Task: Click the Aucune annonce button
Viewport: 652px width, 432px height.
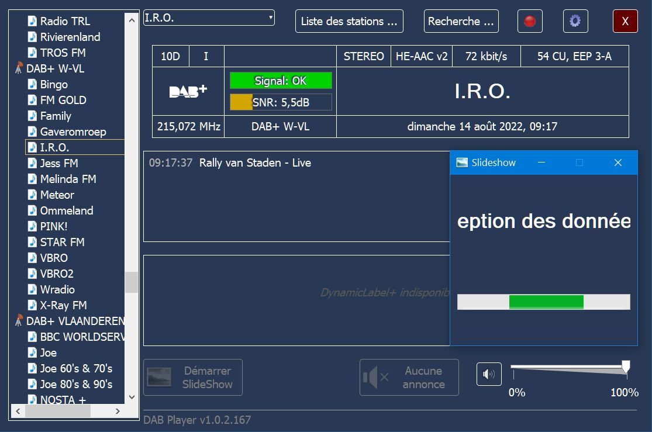Action: pyautogui.click(x=409, y=378)
